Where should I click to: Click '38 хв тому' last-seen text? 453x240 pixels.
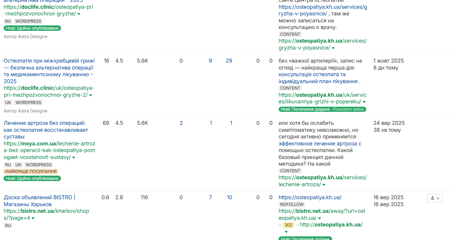(387, 130)
